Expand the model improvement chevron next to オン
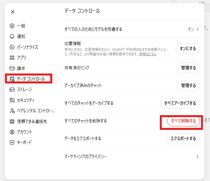 pyautogui.click(x=197, y=29)
